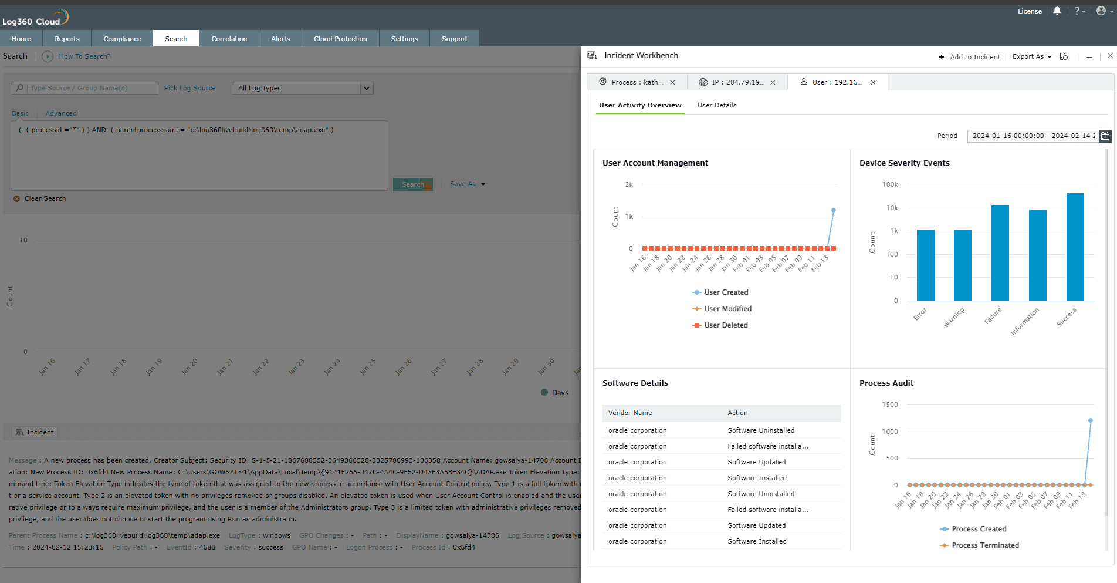Close the Process kath... tab
The width and height of the screenshot is (1117, 583).
click(672, 82)
